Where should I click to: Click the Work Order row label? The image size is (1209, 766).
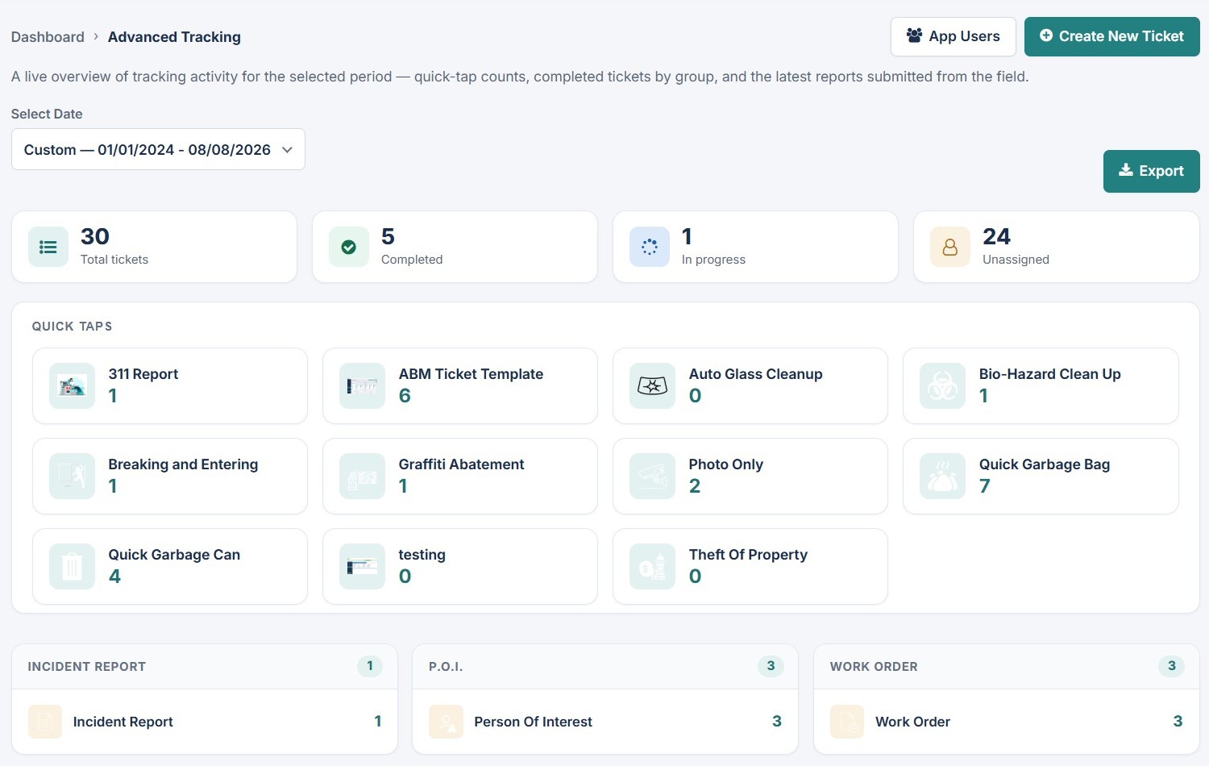click(913, 722)
